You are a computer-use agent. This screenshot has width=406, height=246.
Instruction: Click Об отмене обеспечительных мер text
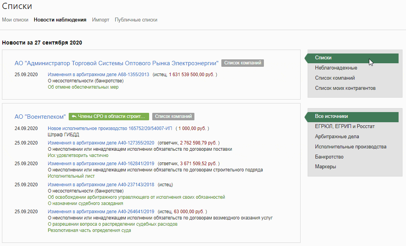coord(83,87)
